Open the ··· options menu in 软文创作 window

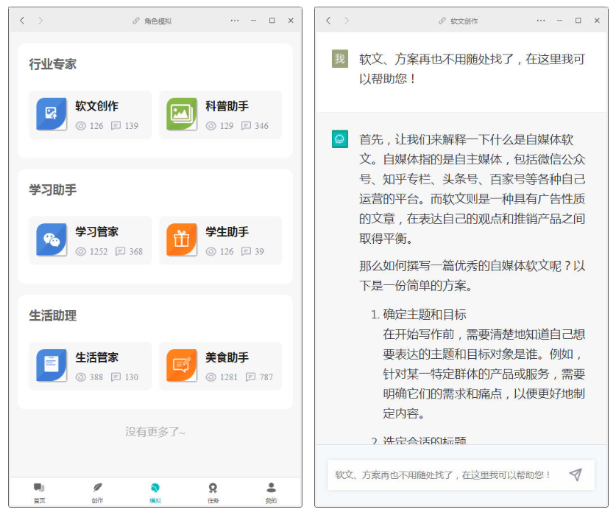[x=541, y=21]
